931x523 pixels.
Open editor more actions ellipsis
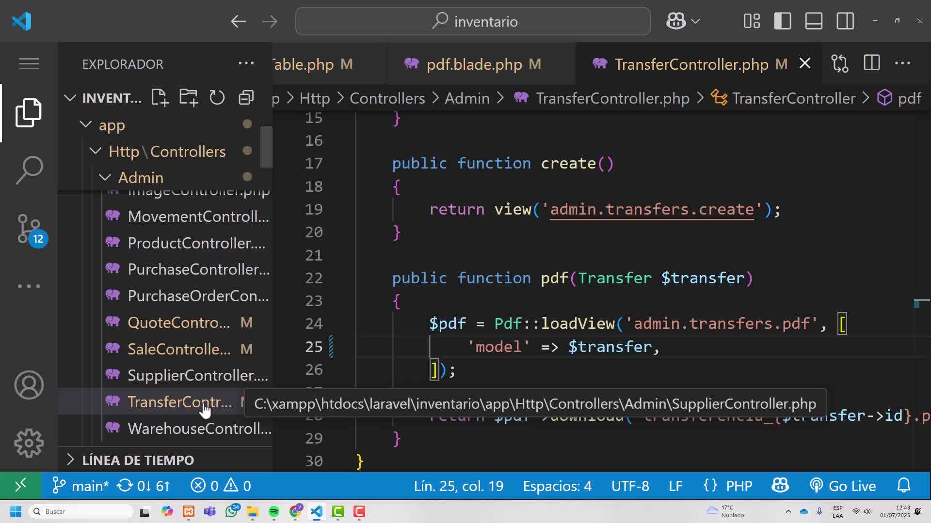point(902,63)
